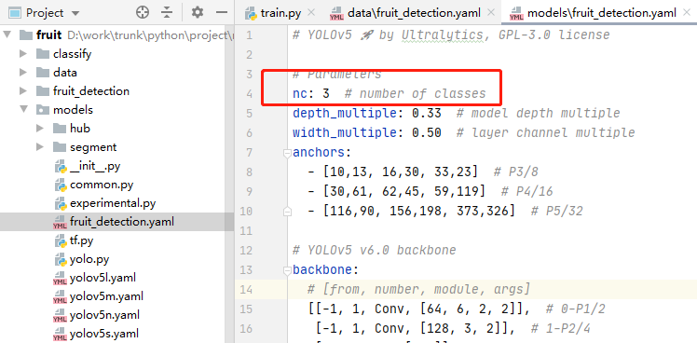Click the data folder icon
The height and width of the screenshot is (343, 697).
pos(43,73)
